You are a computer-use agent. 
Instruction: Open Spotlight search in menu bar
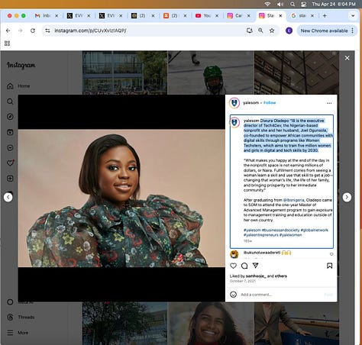coord(293,4)
